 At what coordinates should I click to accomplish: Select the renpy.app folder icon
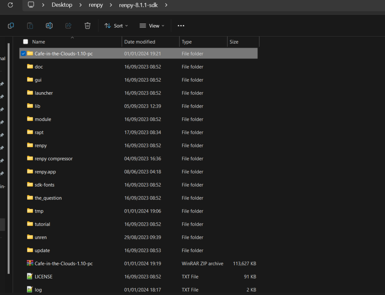(x=30, y=171)
